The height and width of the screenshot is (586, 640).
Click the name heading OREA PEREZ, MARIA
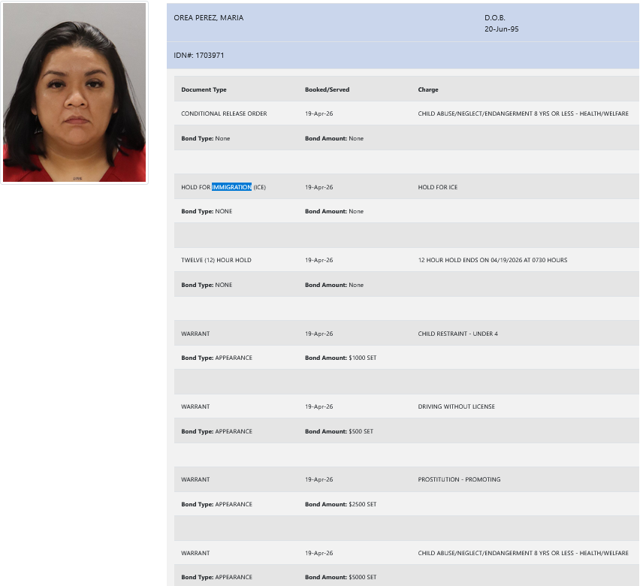(x=209, y=18)
